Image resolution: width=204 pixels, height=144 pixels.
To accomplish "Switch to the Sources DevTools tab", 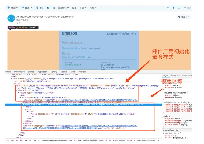I will coord(31,72).
